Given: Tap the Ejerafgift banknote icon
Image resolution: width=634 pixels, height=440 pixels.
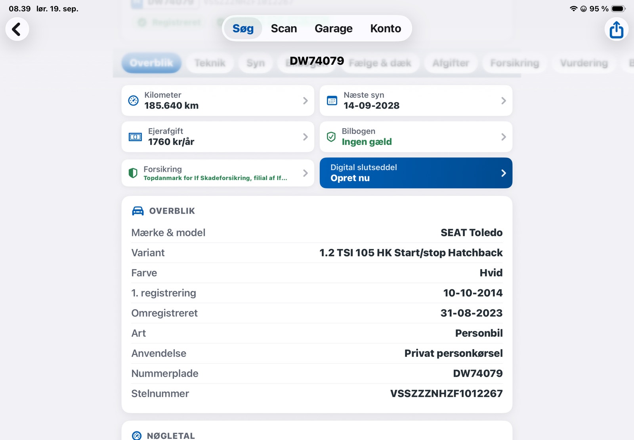Looking at the screenshot, I should click(x=135, y=137).
